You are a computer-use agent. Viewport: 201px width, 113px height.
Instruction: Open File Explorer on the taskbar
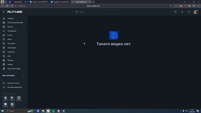43,111
